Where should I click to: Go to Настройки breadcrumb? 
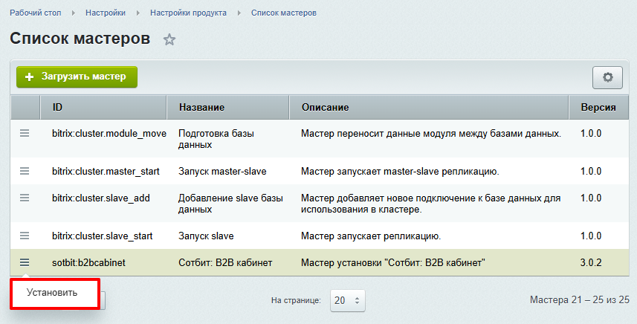106,13
